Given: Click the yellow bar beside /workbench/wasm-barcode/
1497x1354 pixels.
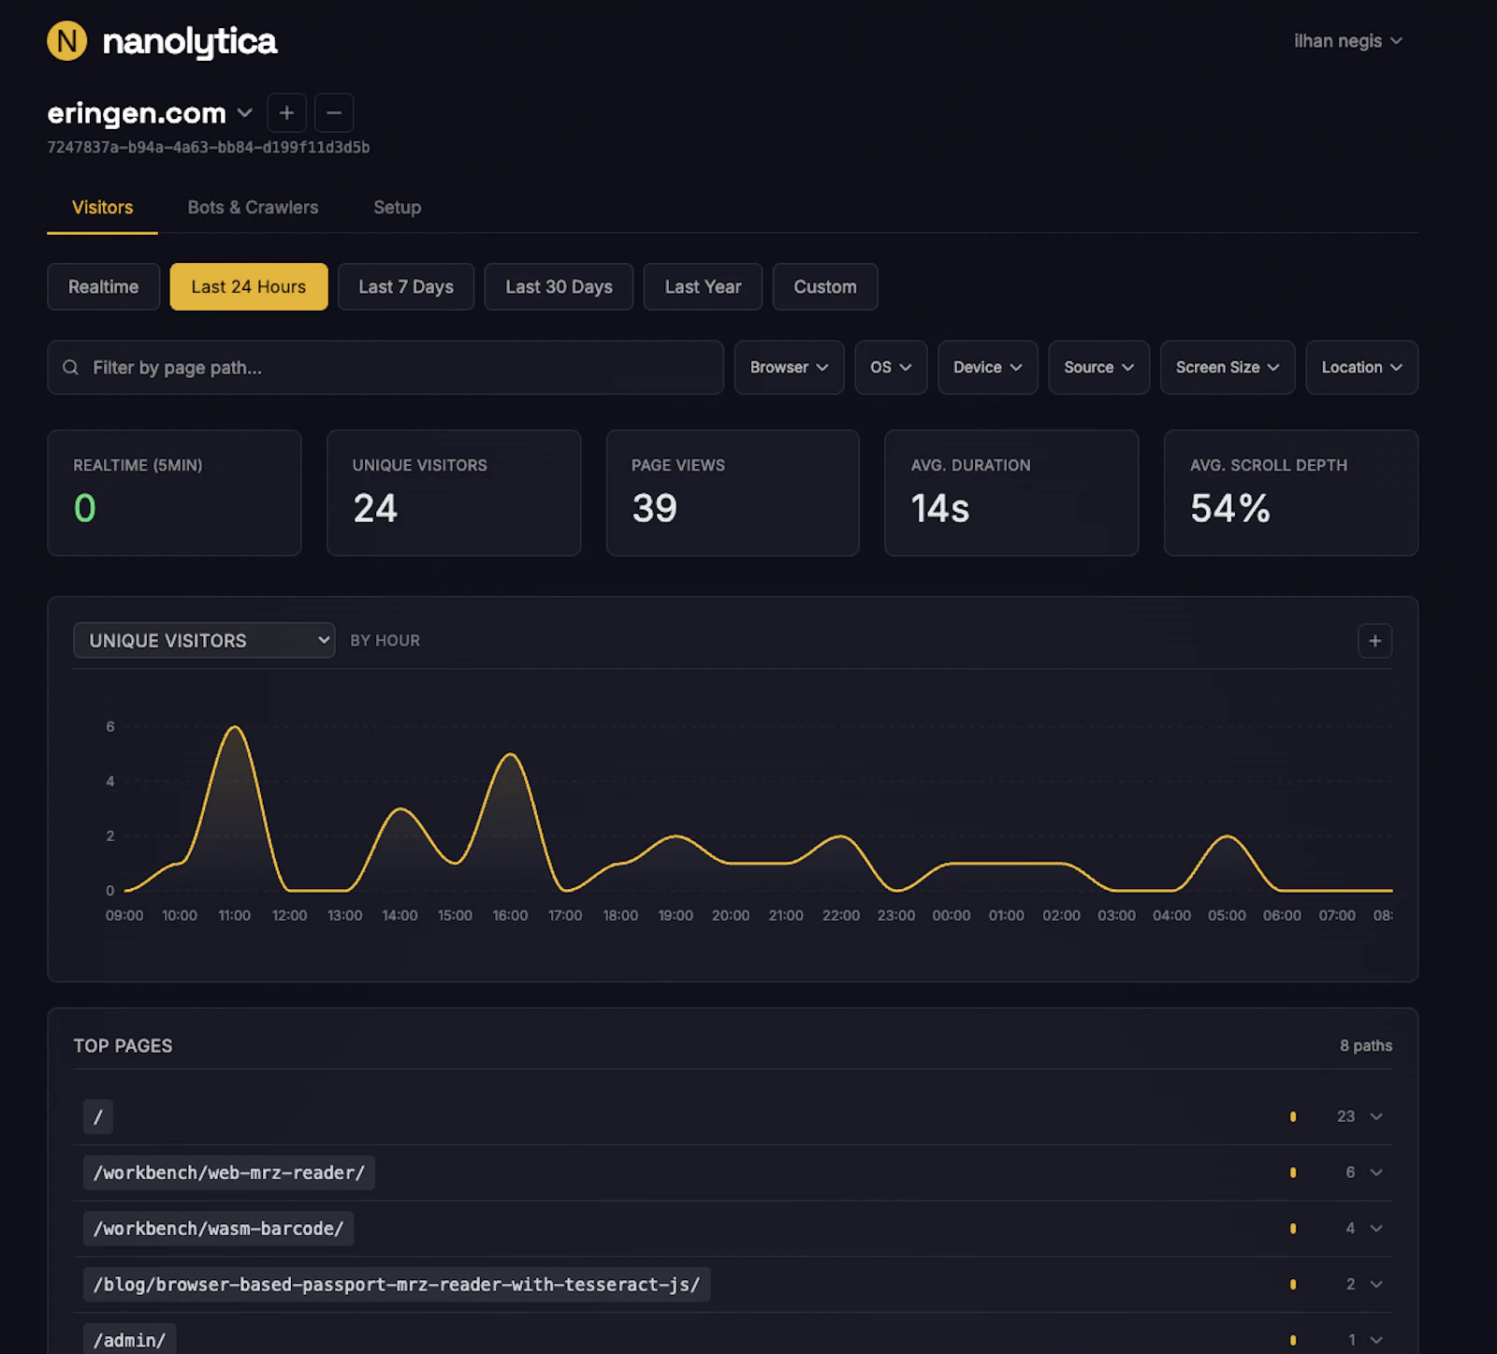Looking at the screenshot, I should [x=1293, y=1228].
